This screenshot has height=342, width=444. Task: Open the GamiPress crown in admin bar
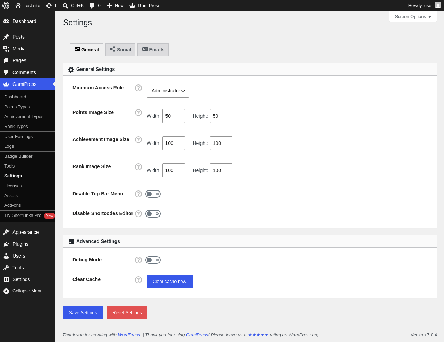pyautogui.click(x=132, y=6)
